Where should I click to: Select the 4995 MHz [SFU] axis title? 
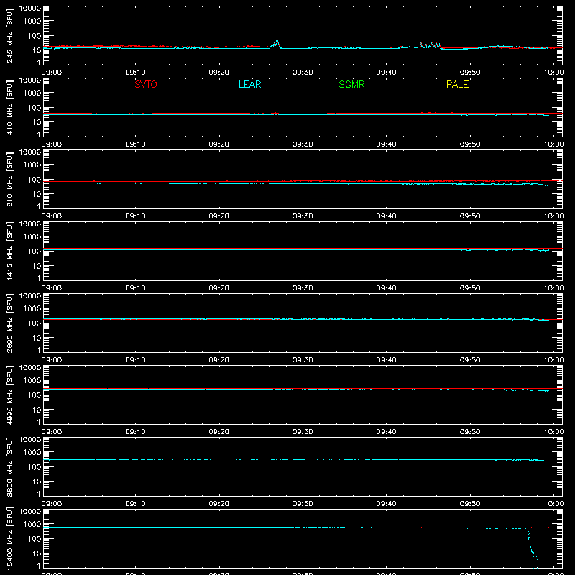click(10, 395)
